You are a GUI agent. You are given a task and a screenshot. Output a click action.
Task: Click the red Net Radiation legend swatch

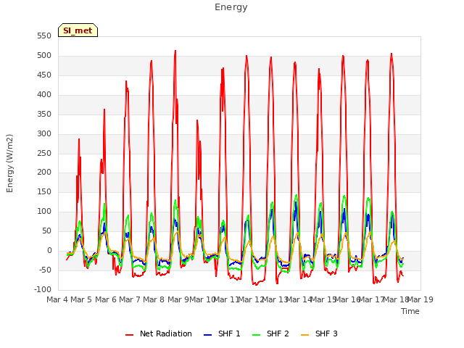point(129,335)
